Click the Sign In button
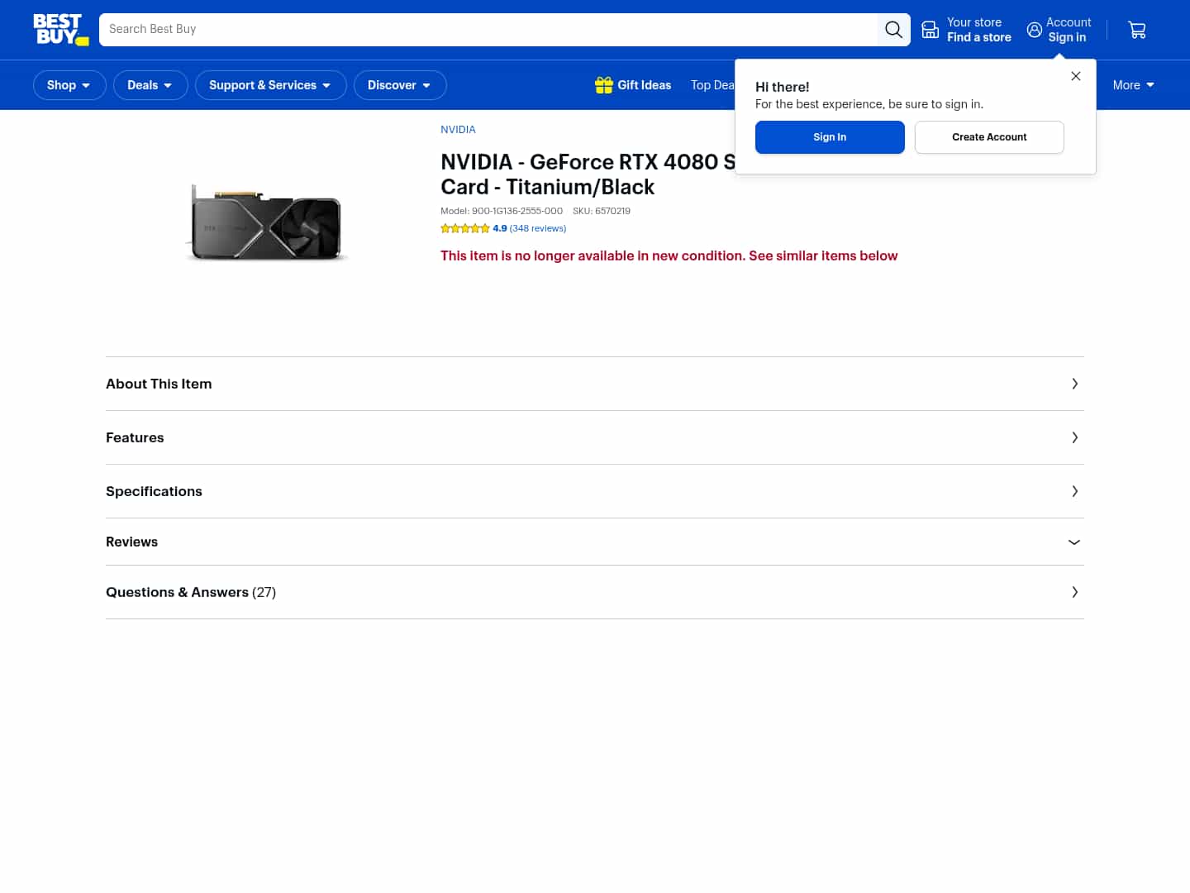The height and width of the screenshot is (893, 1190). 830,137
